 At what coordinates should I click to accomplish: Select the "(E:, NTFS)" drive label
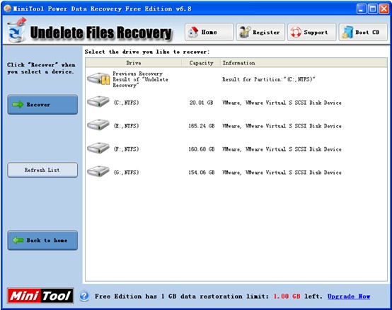point(126,126)
